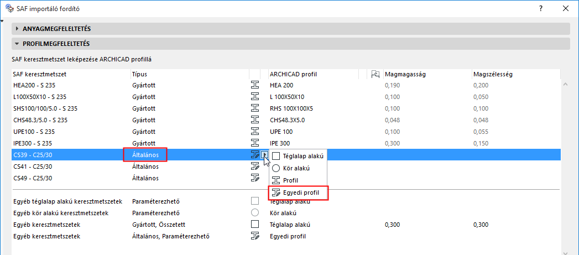Select the CHS48.3/5.0 - S 235 row
Viewport: 579px width, 255px height.
286,119
